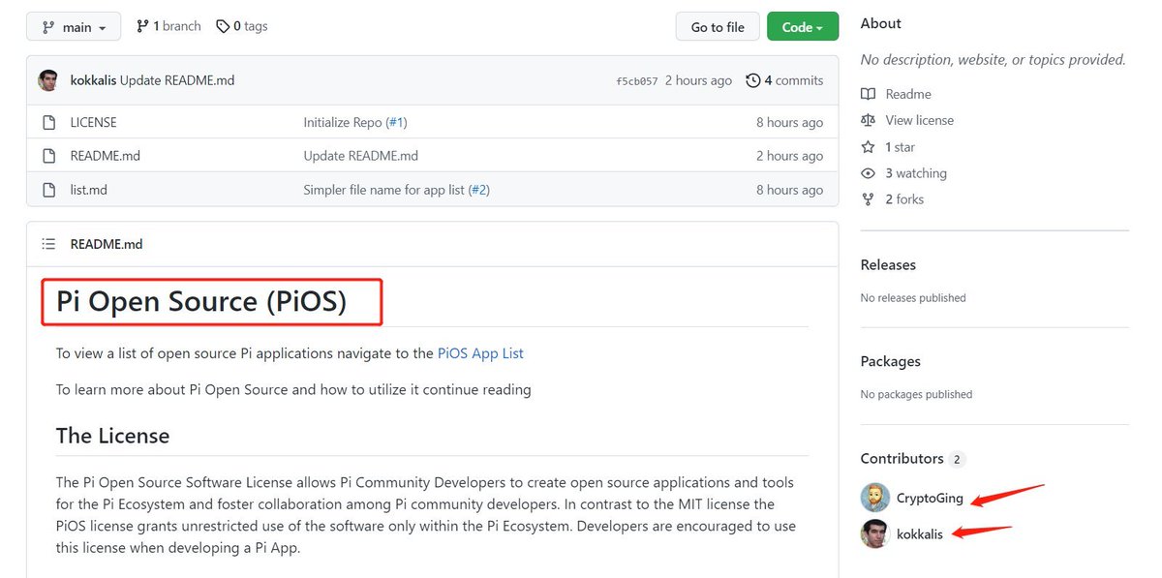
Task: Open kokkalis contributor profile in sidebar
Action: point(919,534)
